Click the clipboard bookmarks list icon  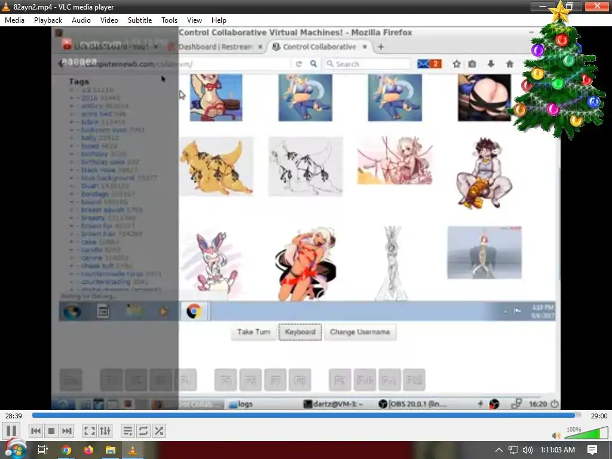pyautogui.click(x=472, y=63)
